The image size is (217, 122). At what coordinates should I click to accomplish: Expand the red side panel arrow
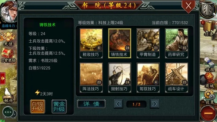pyautogui.click(x=3, y=78)
